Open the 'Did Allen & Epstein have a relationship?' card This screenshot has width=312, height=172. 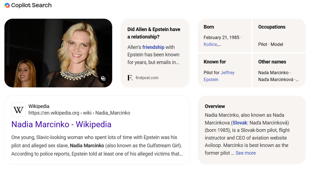click(154, 33)
